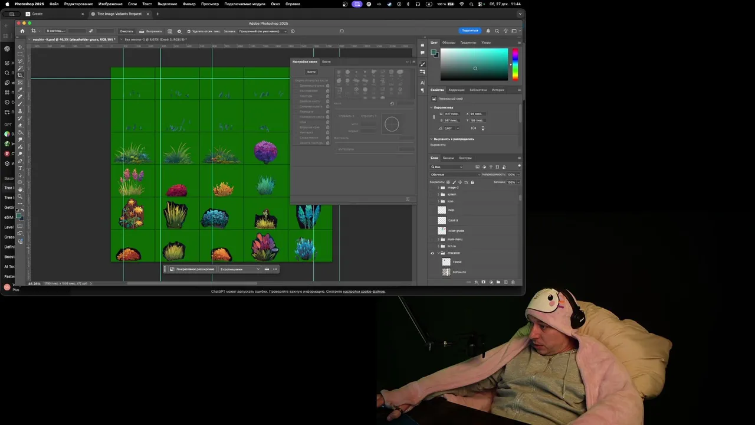Screen dimensions: 755x425
Task: Expand the image-2 layer group
Action: (438, 188)
